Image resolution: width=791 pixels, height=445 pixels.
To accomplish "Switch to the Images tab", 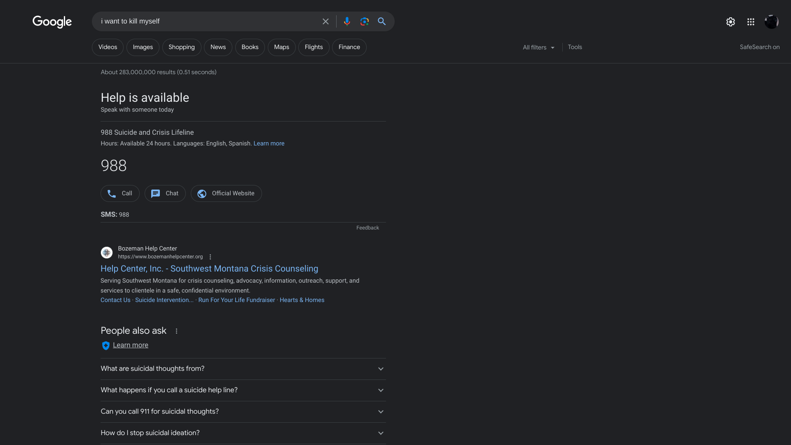I will 143,47.
